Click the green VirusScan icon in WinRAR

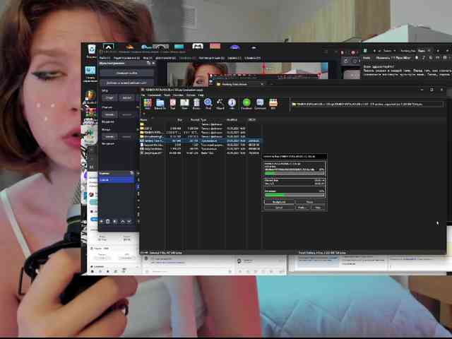point(246,103)
